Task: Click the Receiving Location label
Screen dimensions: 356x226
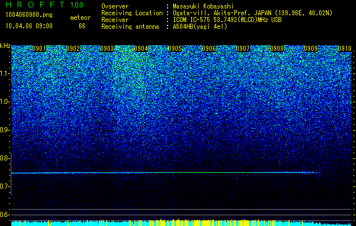Action: coord(132,13)
